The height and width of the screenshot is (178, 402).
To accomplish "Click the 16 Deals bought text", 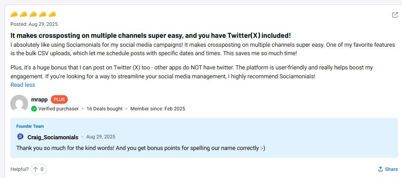I will pyautogui.click(x=104, y=109).
